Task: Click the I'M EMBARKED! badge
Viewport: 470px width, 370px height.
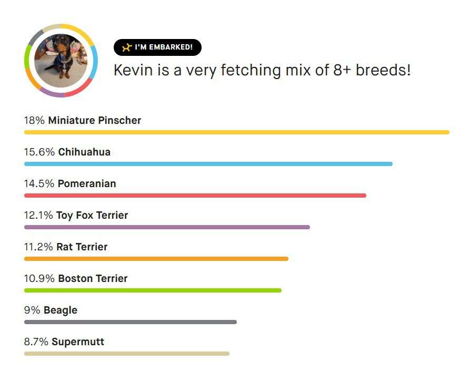Action: click(157, 47)
